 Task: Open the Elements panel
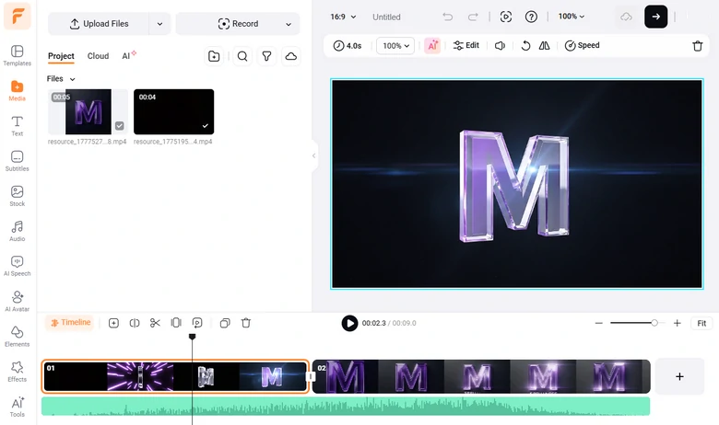pyautogui.click(x=17, y=337)
